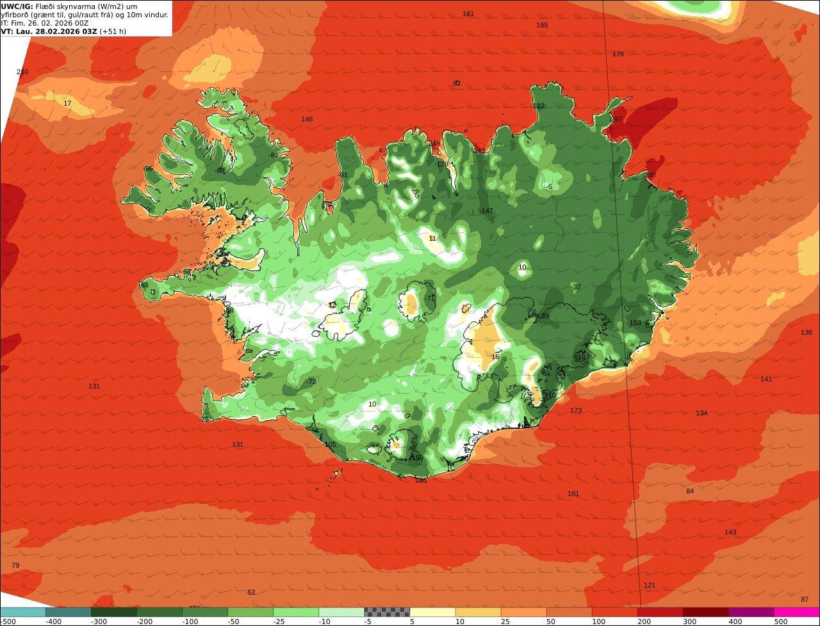Click the '62' value near the bottom

251,592
